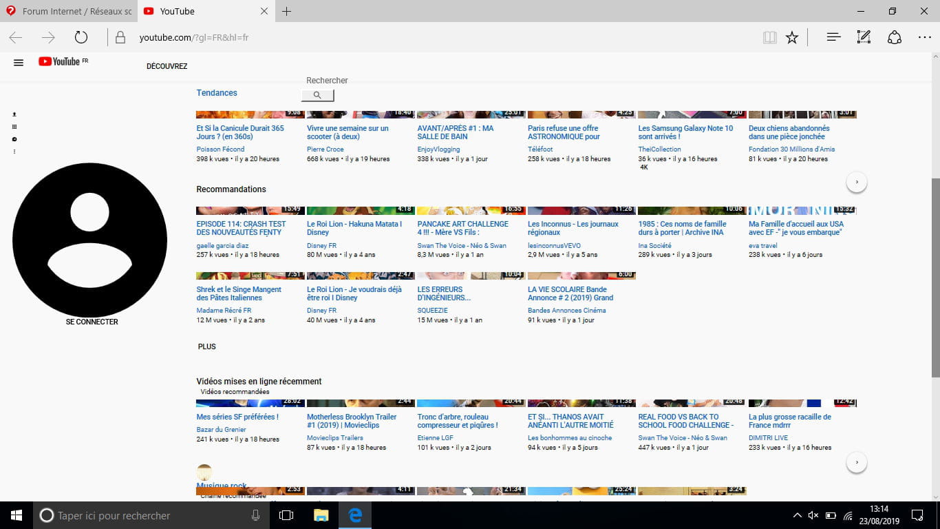Open 'LES ERREURS D'INGÉNIEURS' video
Image resolution: width=940 pixels, height=529 pixels.
point(444,293)
